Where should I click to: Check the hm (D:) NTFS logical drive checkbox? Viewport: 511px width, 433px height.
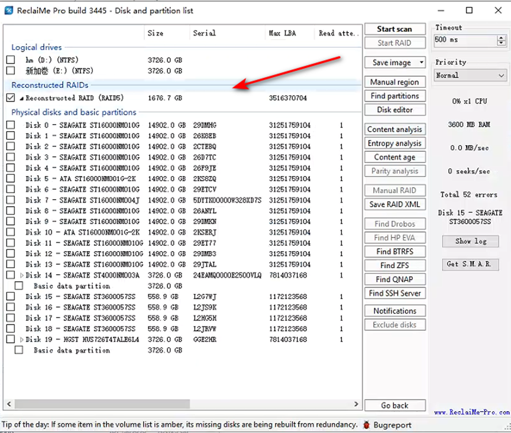tap(11, 60)
